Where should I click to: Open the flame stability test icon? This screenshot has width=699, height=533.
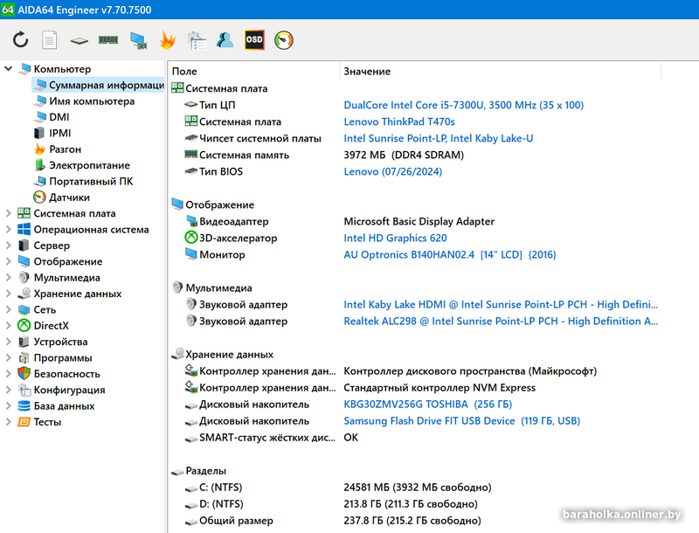(167, 40)
